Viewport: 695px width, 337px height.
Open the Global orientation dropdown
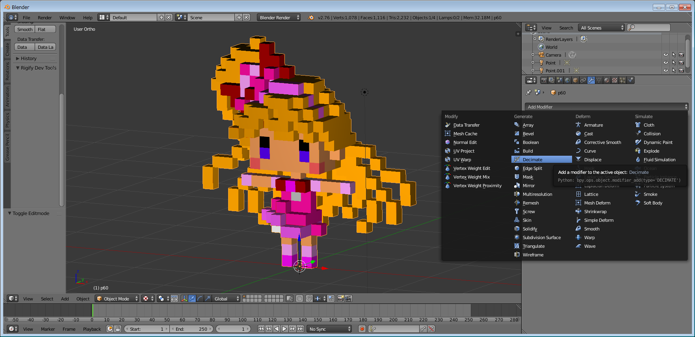click(x=226, y=298)
